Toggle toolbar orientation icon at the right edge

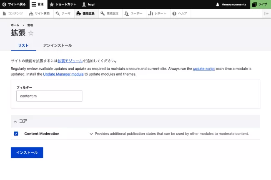click(266, 13)
